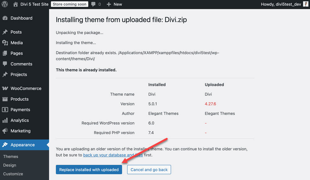Click the Author row label
310x180 pixels.
coord(128,113)
